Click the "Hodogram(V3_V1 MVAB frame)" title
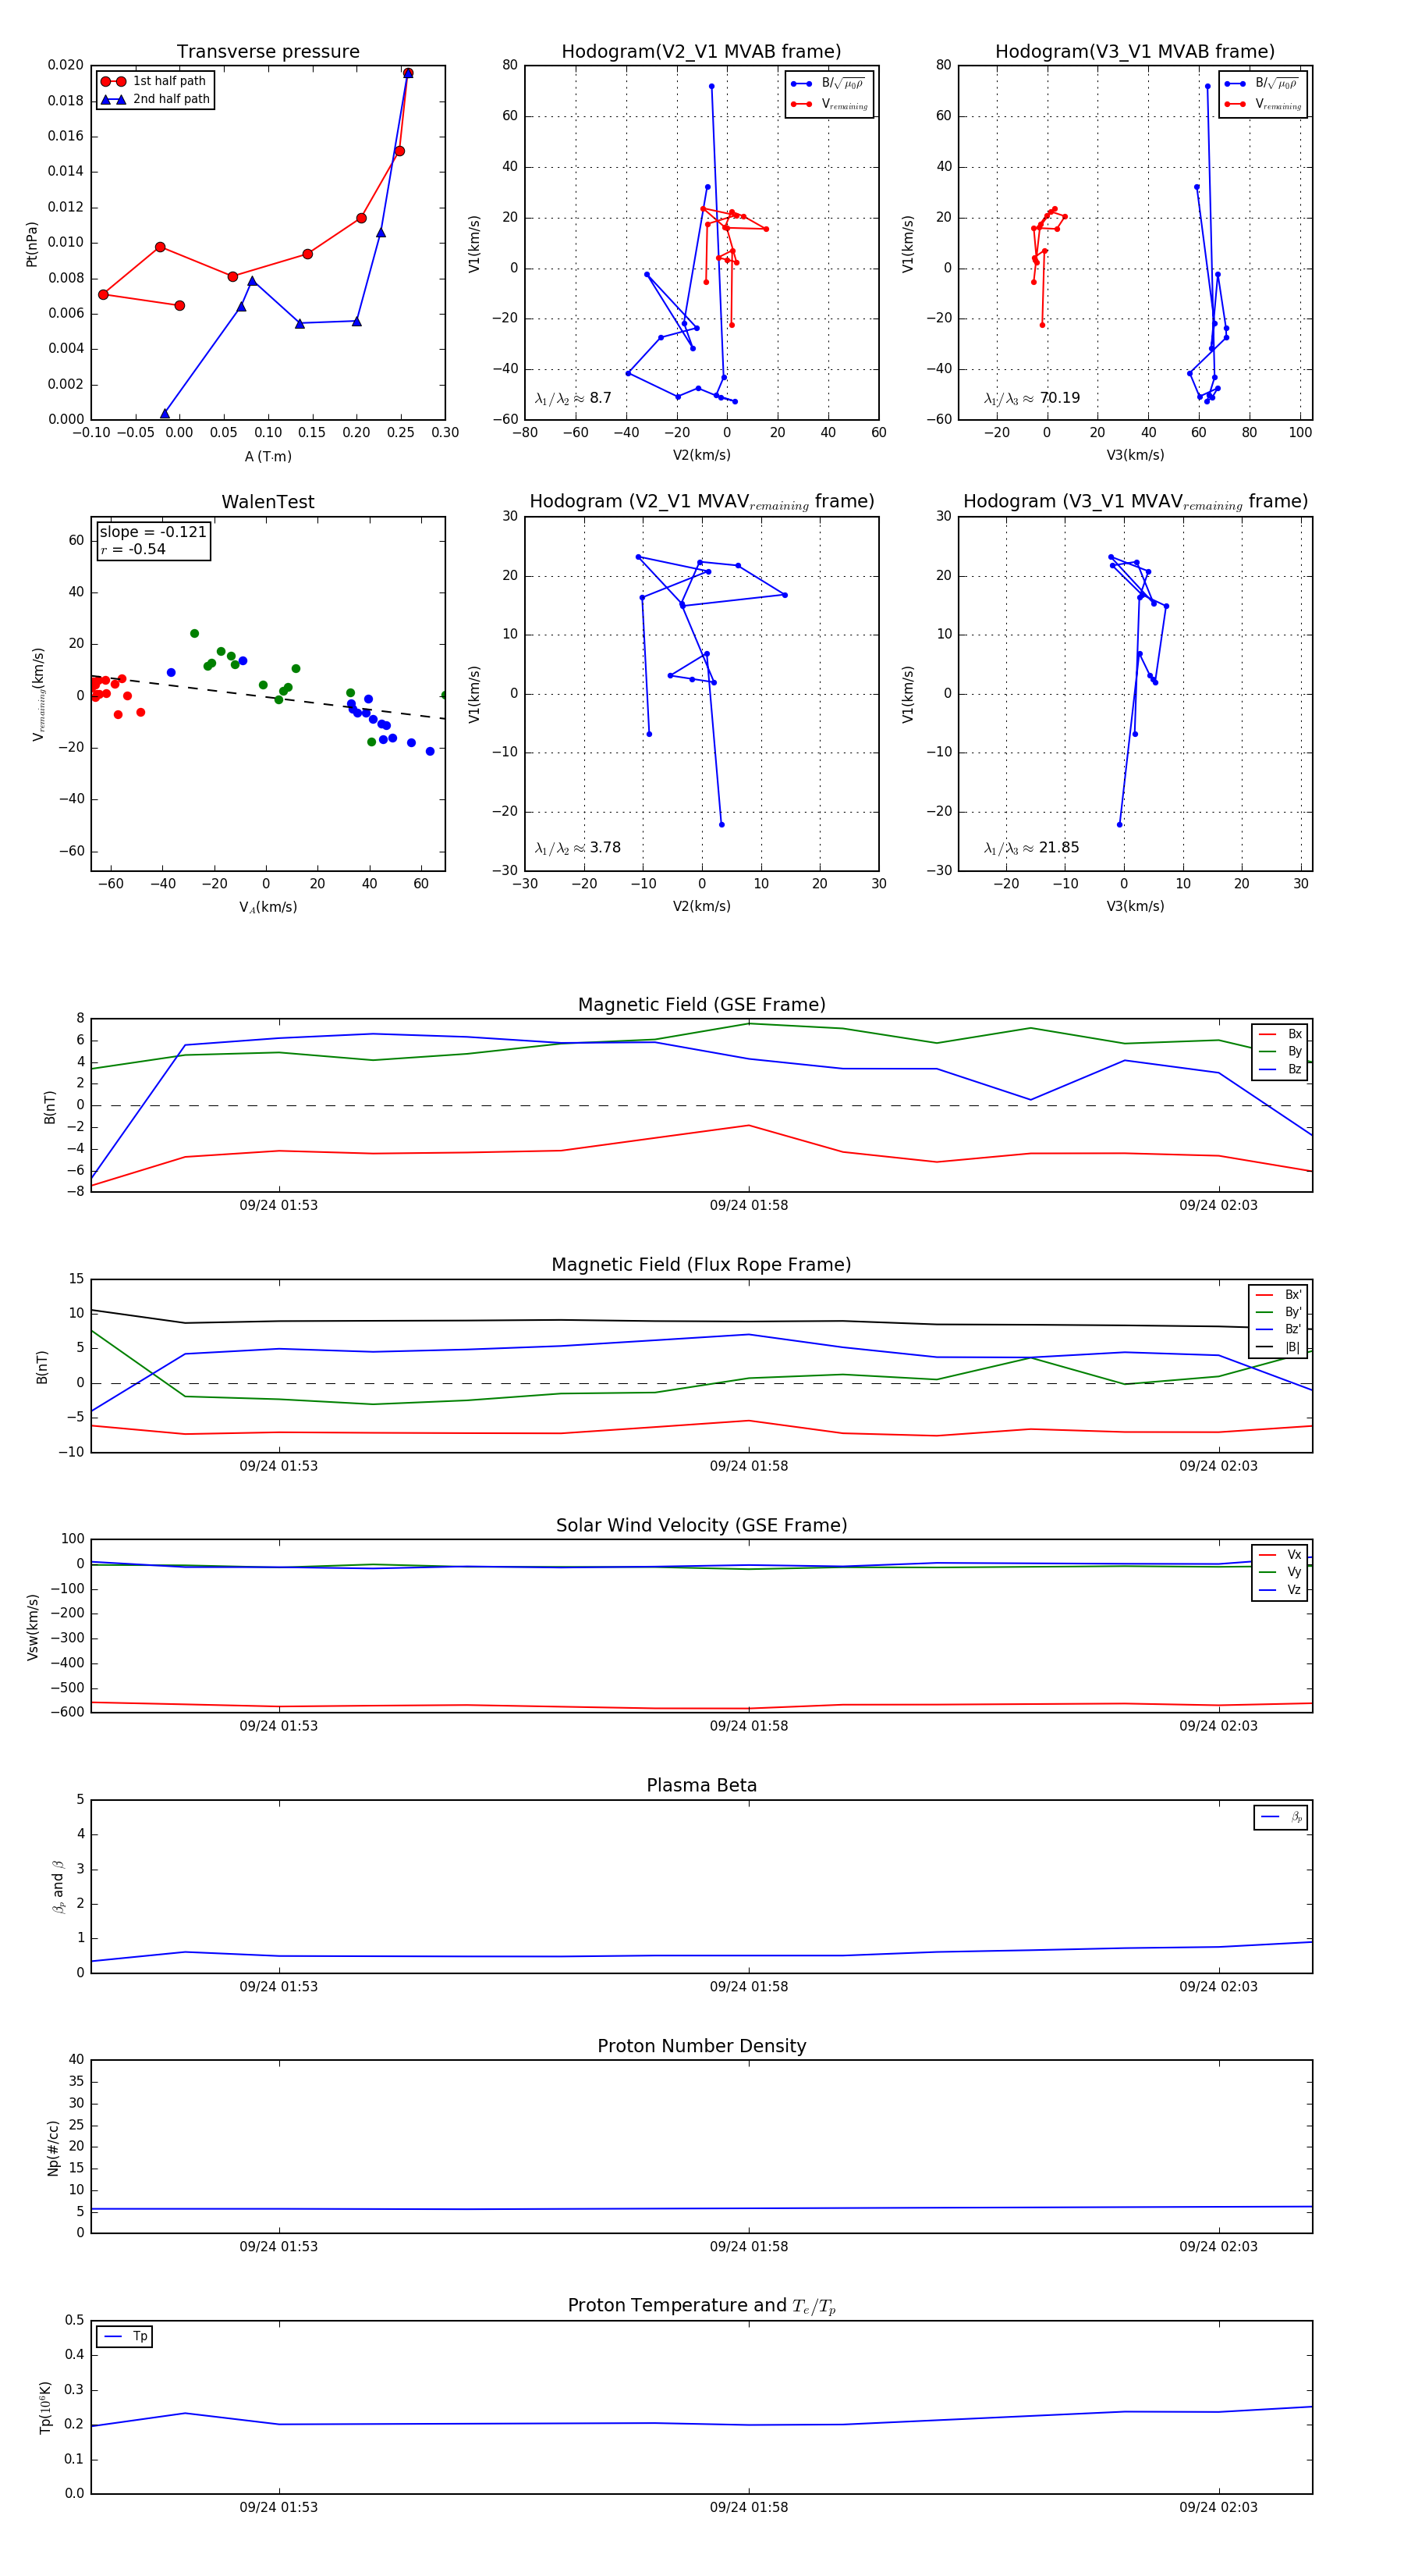Viewport: 1404px width, 2576px height. coord(1135,52)
